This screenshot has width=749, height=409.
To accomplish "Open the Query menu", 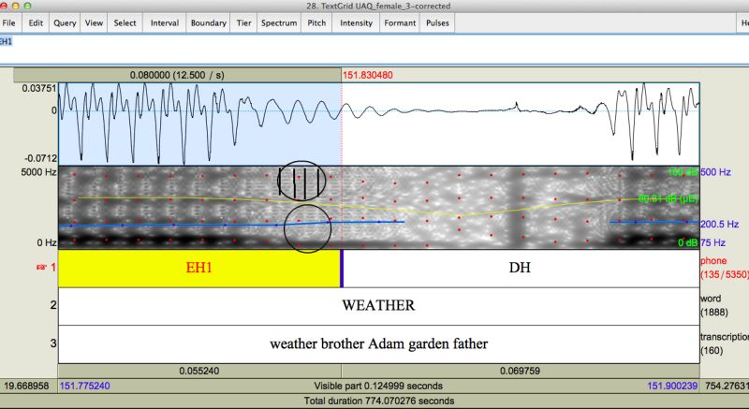I will tap(65, 22).
